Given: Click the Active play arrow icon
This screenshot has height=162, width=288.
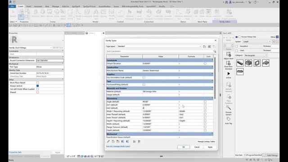Looking at the screenshot, I should (229, 74).
